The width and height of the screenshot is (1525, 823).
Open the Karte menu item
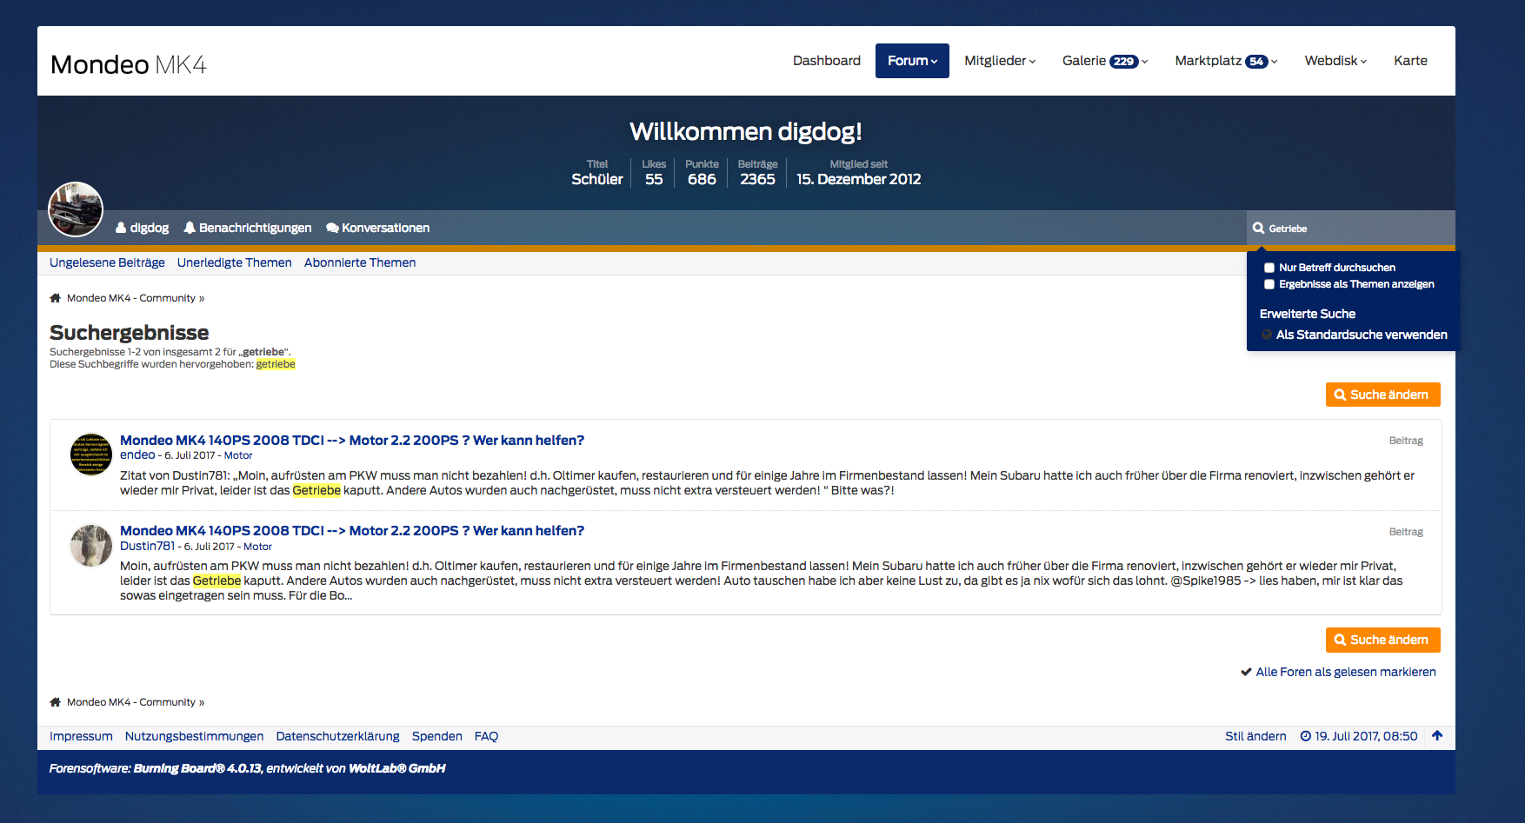coord(1410,61)
